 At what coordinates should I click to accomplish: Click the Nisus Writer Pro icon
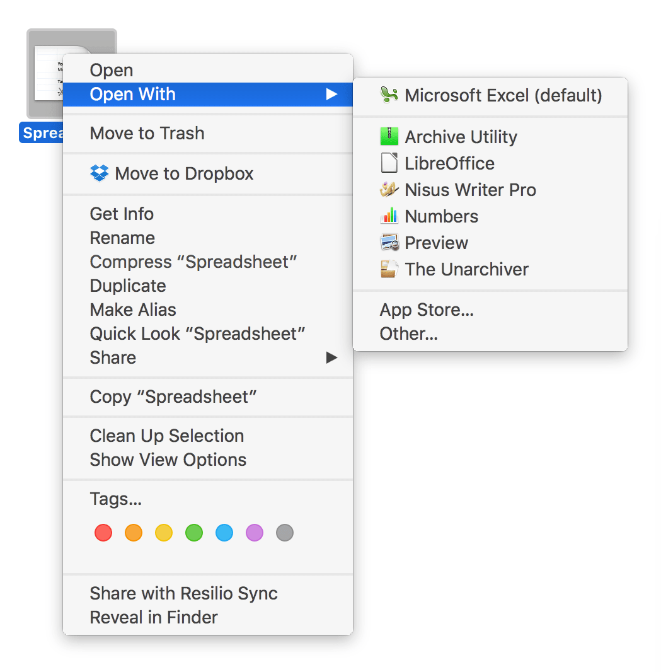click(x=389, y=189)
